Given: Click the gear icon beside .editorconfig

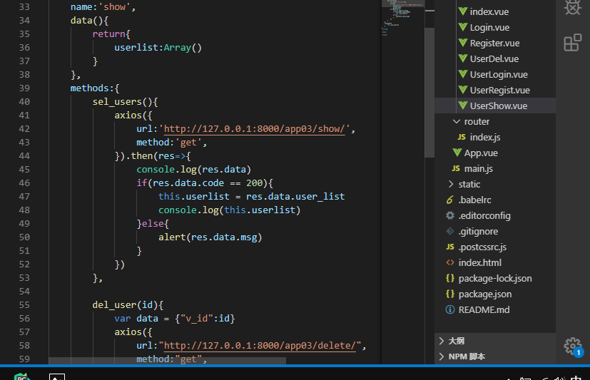Looking at the screenshot, I should [x=450, y=216].
